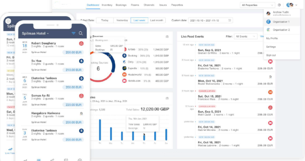Tap Airbnb icon on Robert Dougherty booking
Image resolution: width=305 pixels, height=161 pixels.
pyautogui.click(x=81, y=44)
